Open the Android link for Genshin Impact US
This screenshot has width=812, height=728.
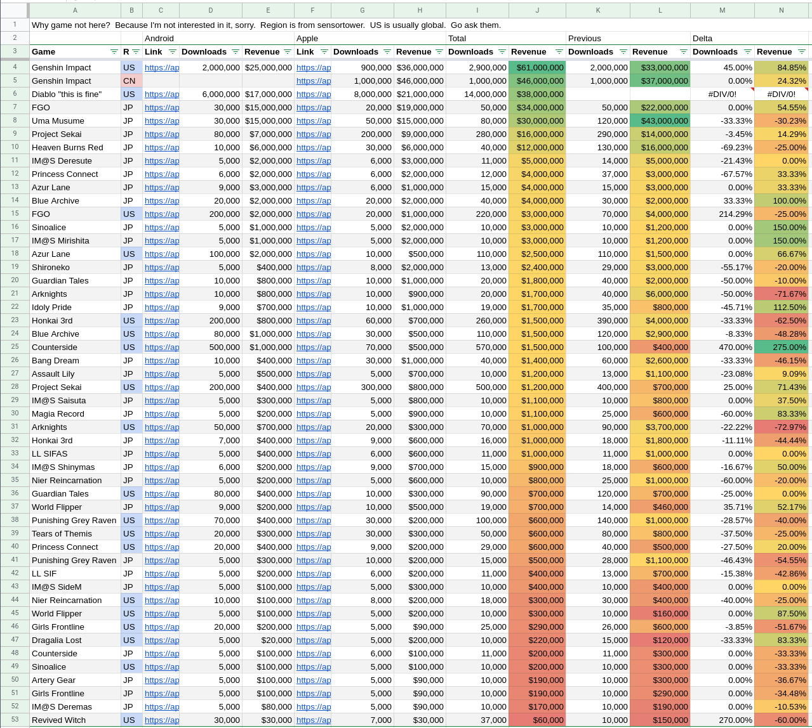tap(162, 68)
